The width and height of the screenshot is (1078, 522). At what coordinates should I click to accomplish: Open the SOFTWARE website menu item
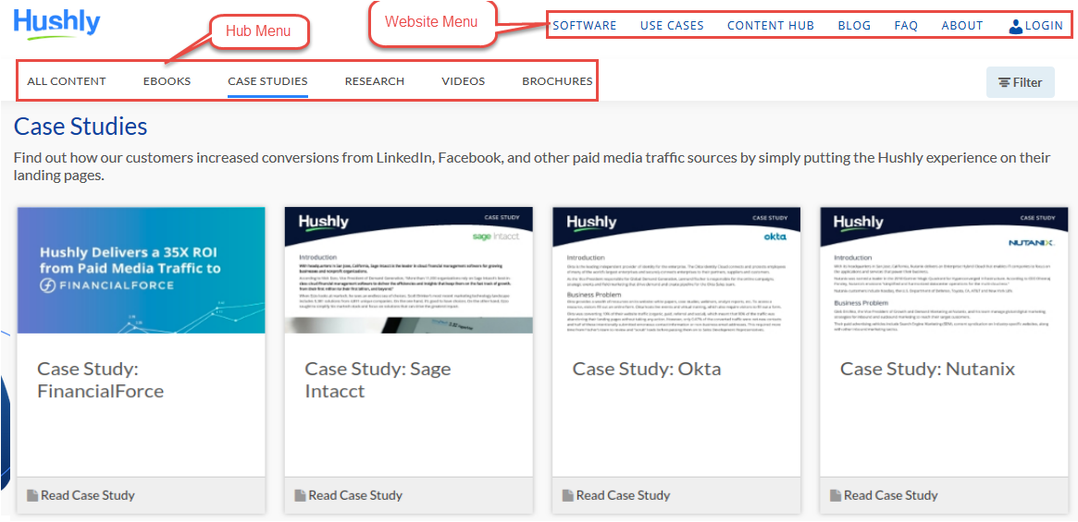click(585, 26)
